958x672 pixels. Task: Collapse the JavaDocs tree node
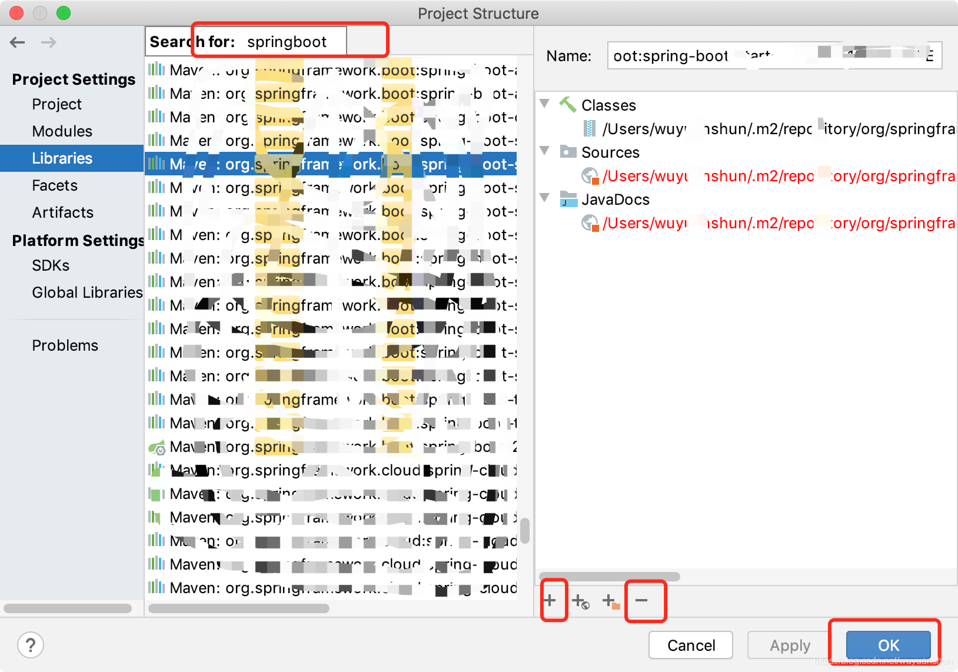(x=545, y=198)
